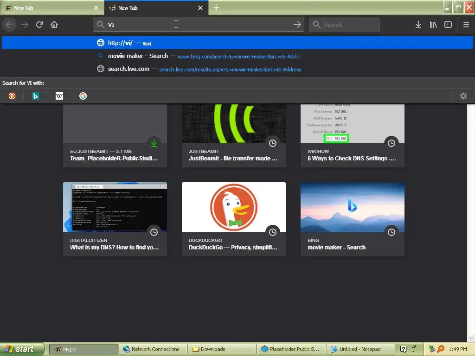Reload the current page
Image resolution: width=475 pixels, height=356 pixels.
point(40,25)
